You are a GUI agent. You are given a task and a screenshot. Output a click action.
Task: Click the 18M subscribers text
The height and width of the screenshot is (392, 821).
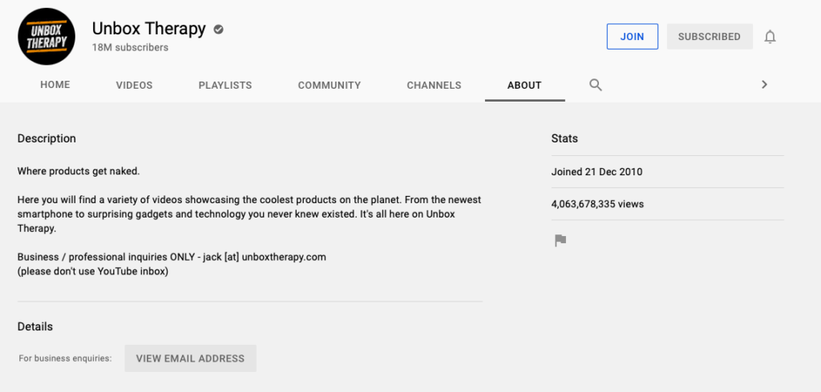tap(131, 47)
